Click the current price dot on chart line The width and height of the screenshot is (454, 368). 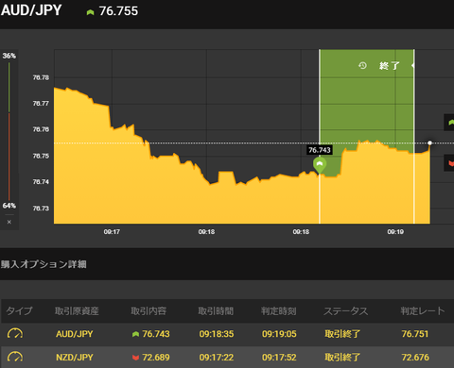coord(429,143)
